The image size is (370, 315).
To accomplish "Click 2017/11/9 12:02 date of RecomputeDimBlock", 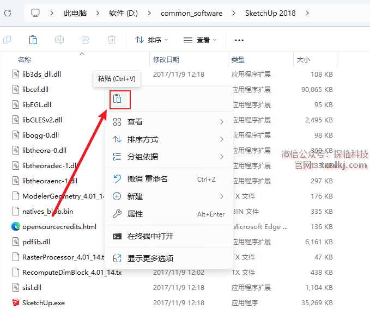I will click(179, 272).
